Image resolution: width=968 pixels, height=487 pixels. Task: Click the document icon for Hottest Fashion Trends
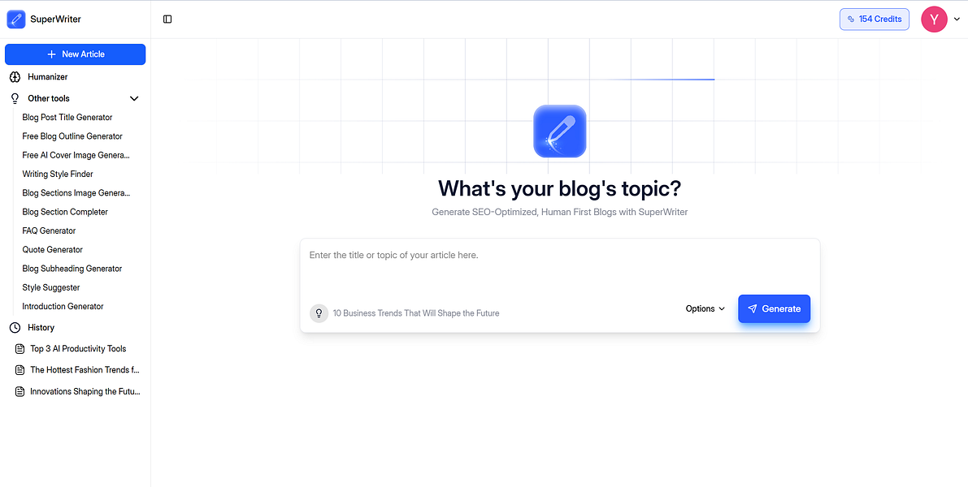point(20,370)
